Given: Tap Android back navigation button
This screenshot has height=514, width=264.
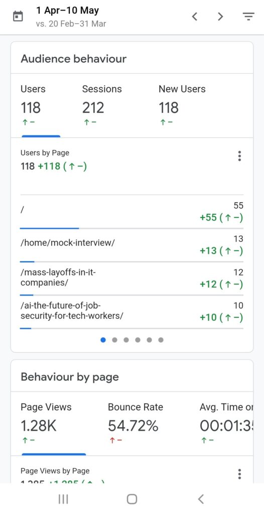Looking at the screenshot, I should [201, 499].
